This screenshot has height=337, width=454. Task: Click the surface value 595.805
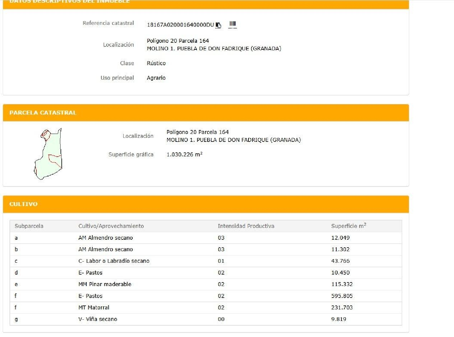[342, 296]
